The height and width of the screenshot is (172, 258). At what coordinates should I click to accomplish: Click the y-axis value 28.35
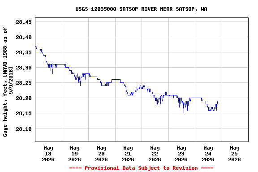[24, 52]
